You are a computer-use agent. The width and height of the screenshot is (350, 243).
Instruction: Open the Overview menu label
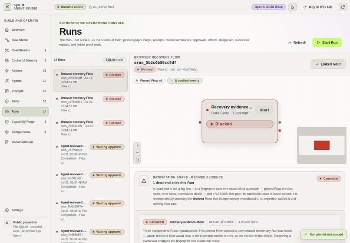click(18, 30)
